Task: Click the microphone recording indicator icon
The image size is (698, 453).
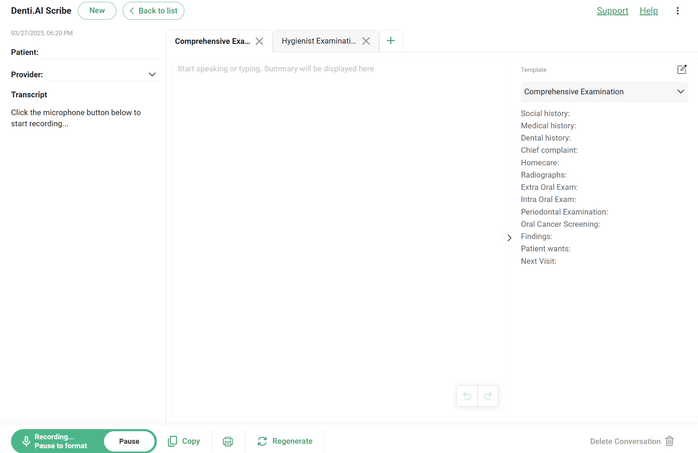Action: tap(25, 441)
